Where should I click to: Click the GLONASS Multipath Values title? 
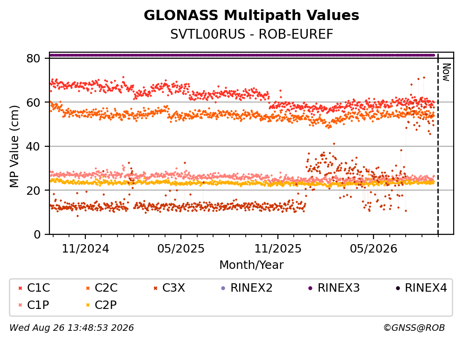coord(251,15)
